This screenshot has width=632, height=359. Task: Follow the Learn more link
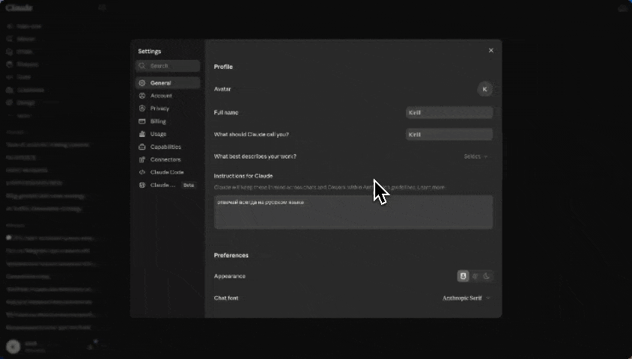[431, 188]
